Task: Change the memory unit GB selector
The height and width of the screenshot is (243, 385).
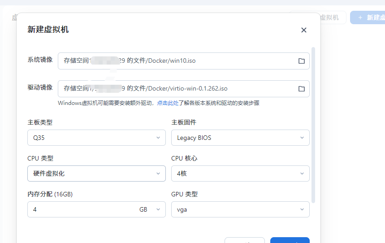Action: [x=149, y=209]
